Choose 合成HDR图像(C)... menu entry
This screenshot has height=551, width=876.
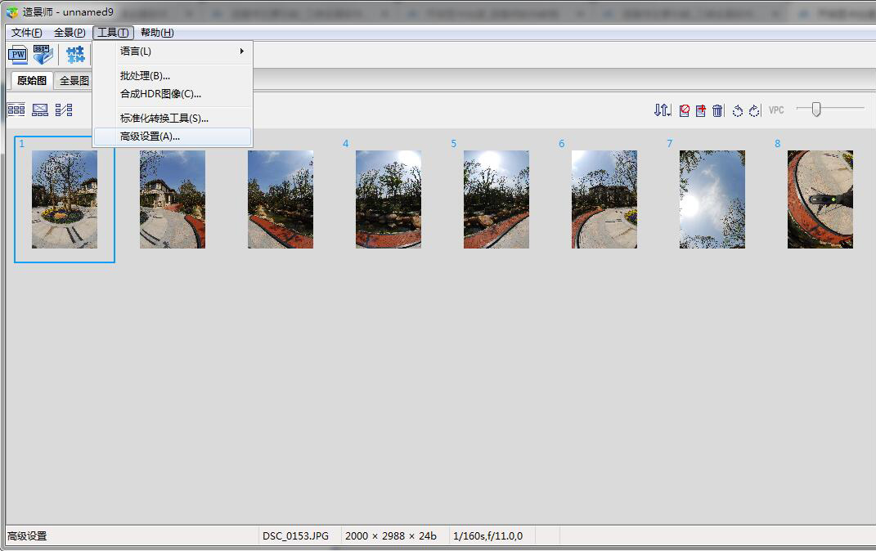click(160, 94)
